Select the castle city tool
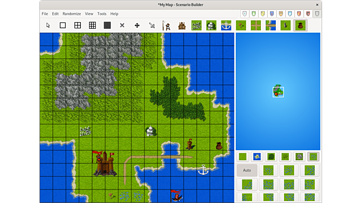The width and height of the screenshot is (362, 203). (181, 25)
